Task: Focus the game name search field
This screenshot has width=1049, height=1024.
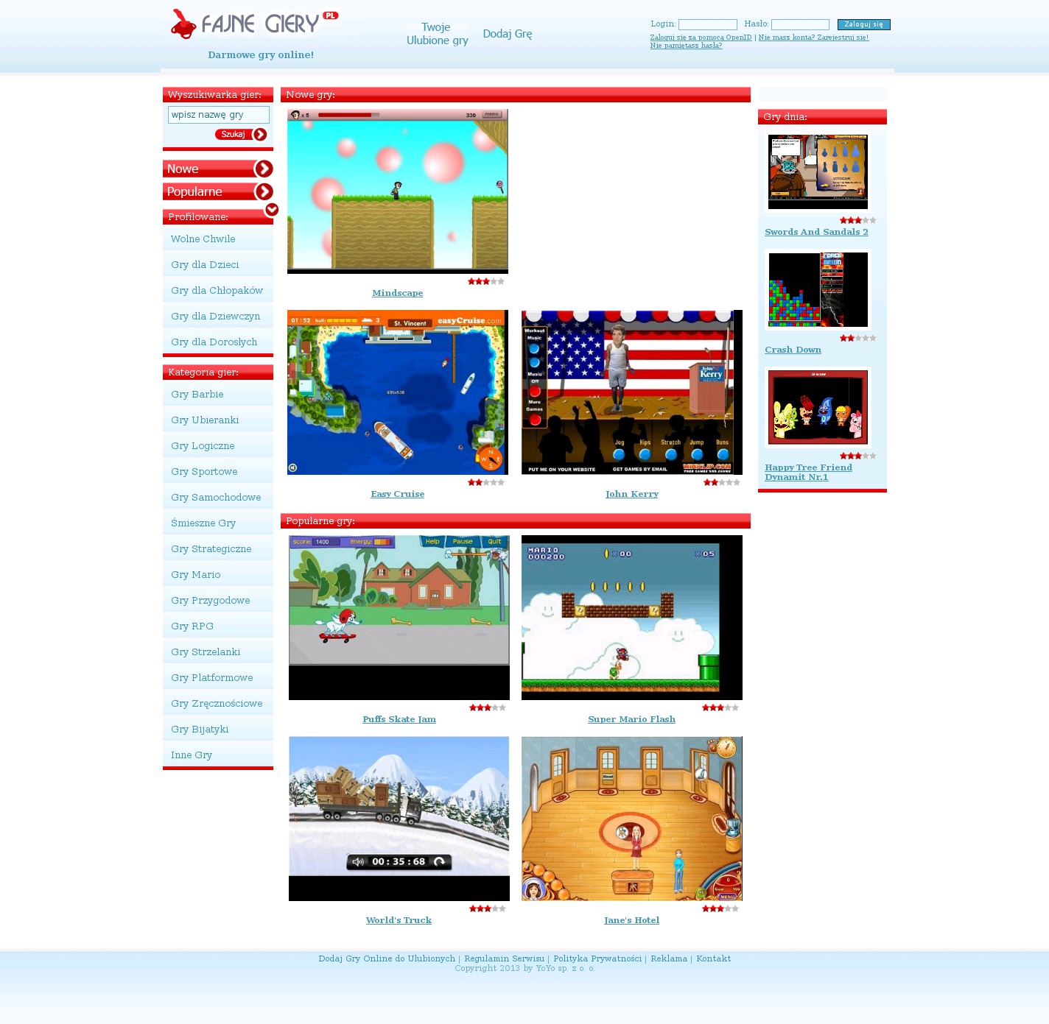Action: pyautogui.click(x=219, y=115)
